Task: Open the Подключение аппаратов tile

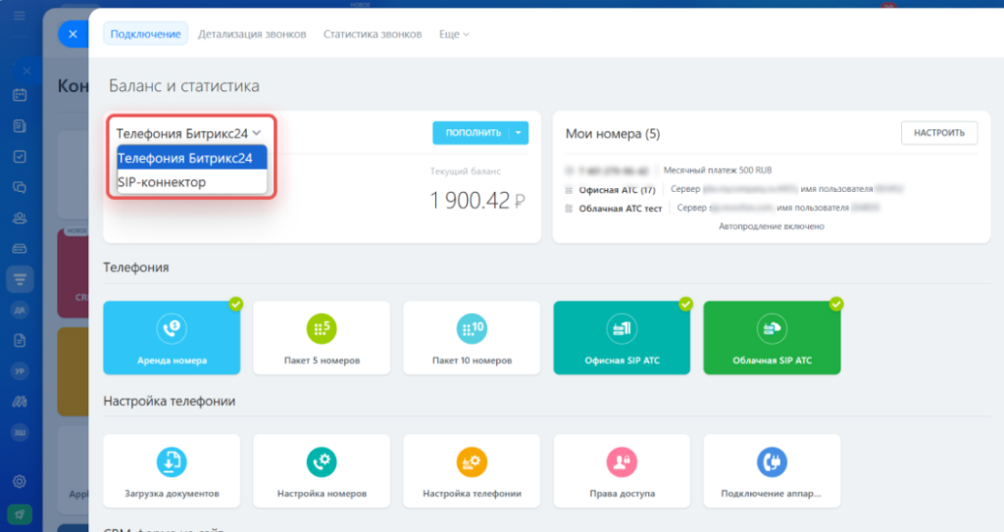Action: point(772,471)
